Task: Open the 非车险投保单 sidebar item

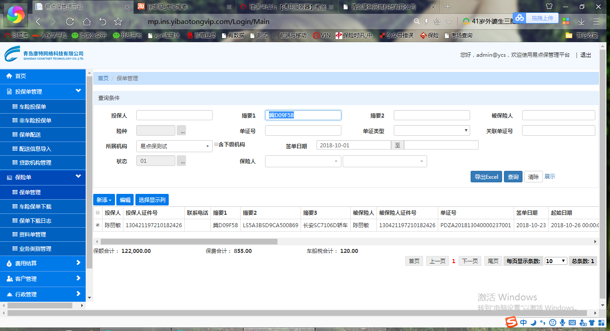Action: coord(43,121)
